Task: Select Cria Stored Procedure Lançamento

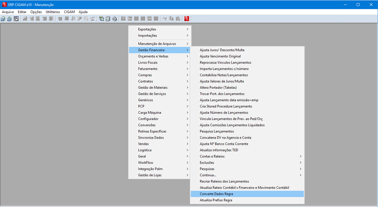Action: [x=247, y=106]
